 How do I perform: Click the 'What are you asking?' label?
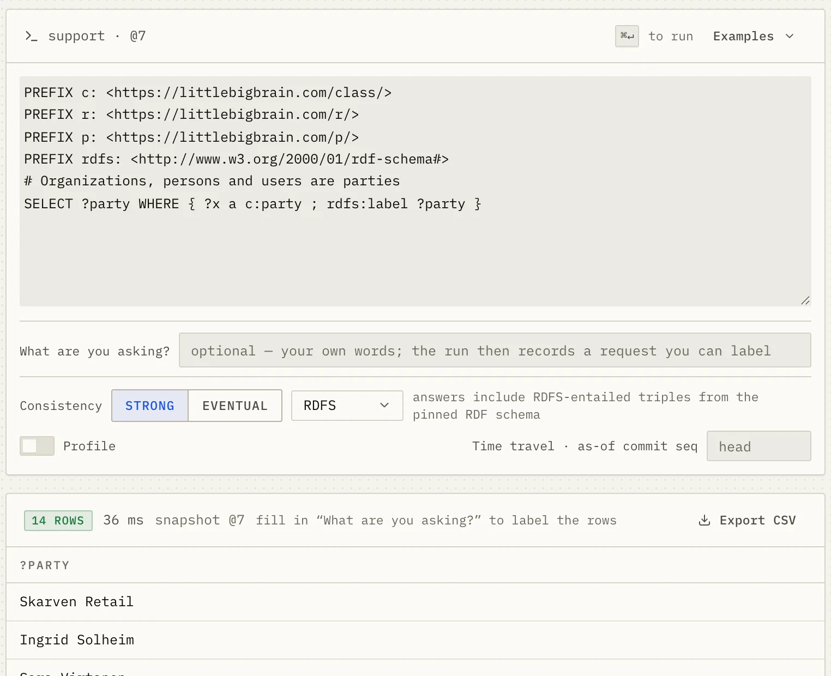(x=95, y=351)
